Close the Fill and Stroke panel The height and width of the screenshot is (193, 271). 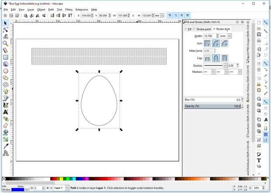coord(242,22)
